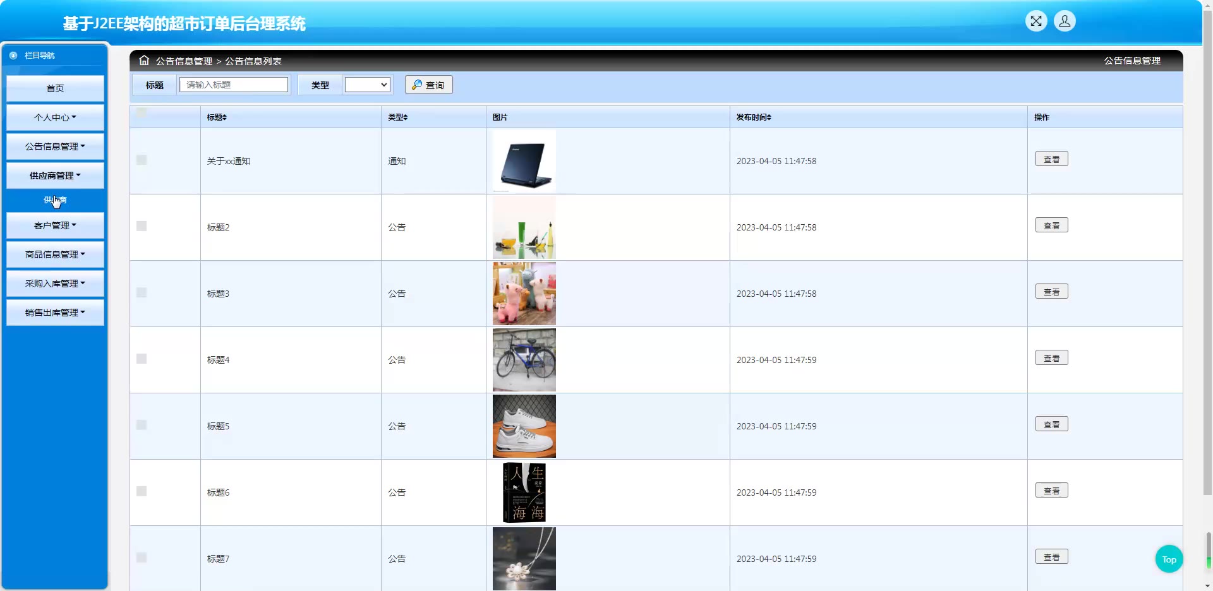
Task: Toggle the select-all checkbox in table header
Action: 142,112
